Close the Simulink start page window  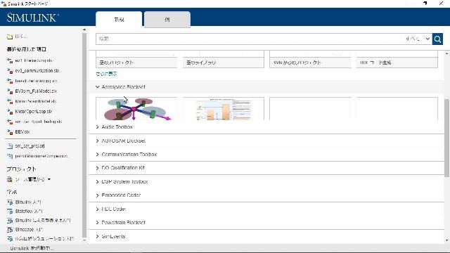(441, 3)
